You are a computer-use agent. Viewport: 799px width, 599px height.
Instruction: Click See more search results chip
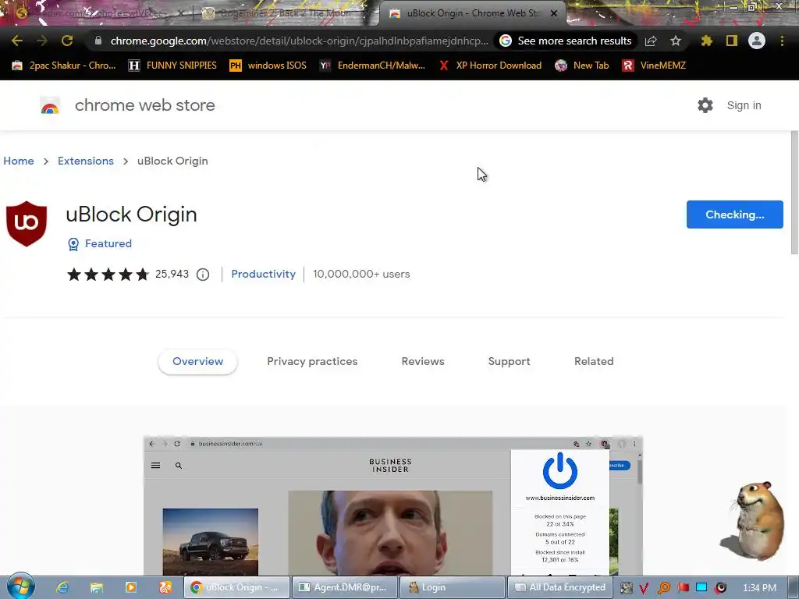pyautogui.click(x=566, y=41)
